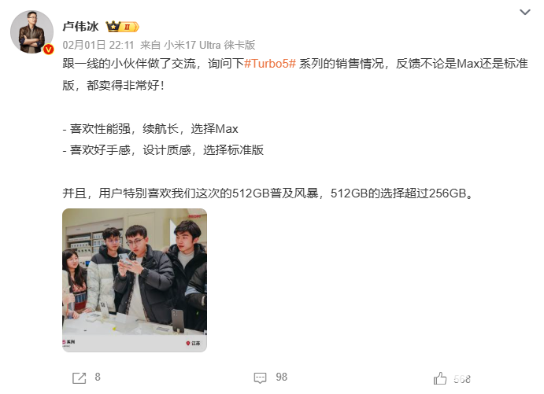Click the orange verified V badge
Image resolution: width=544 pixels, height=394 pixels.
point(48,50)
